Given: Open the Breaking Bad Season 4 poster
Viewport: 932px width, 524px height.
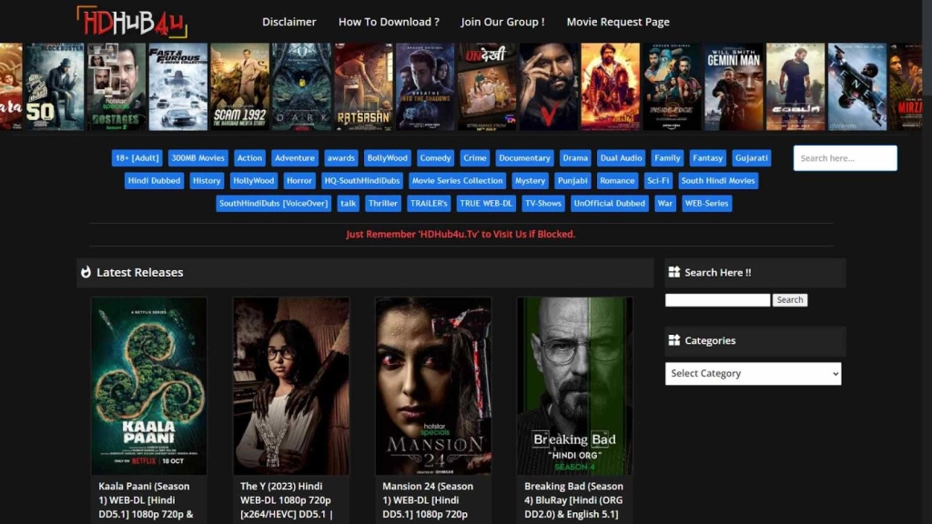Looking at the screenshot, I should coord(574,386).
